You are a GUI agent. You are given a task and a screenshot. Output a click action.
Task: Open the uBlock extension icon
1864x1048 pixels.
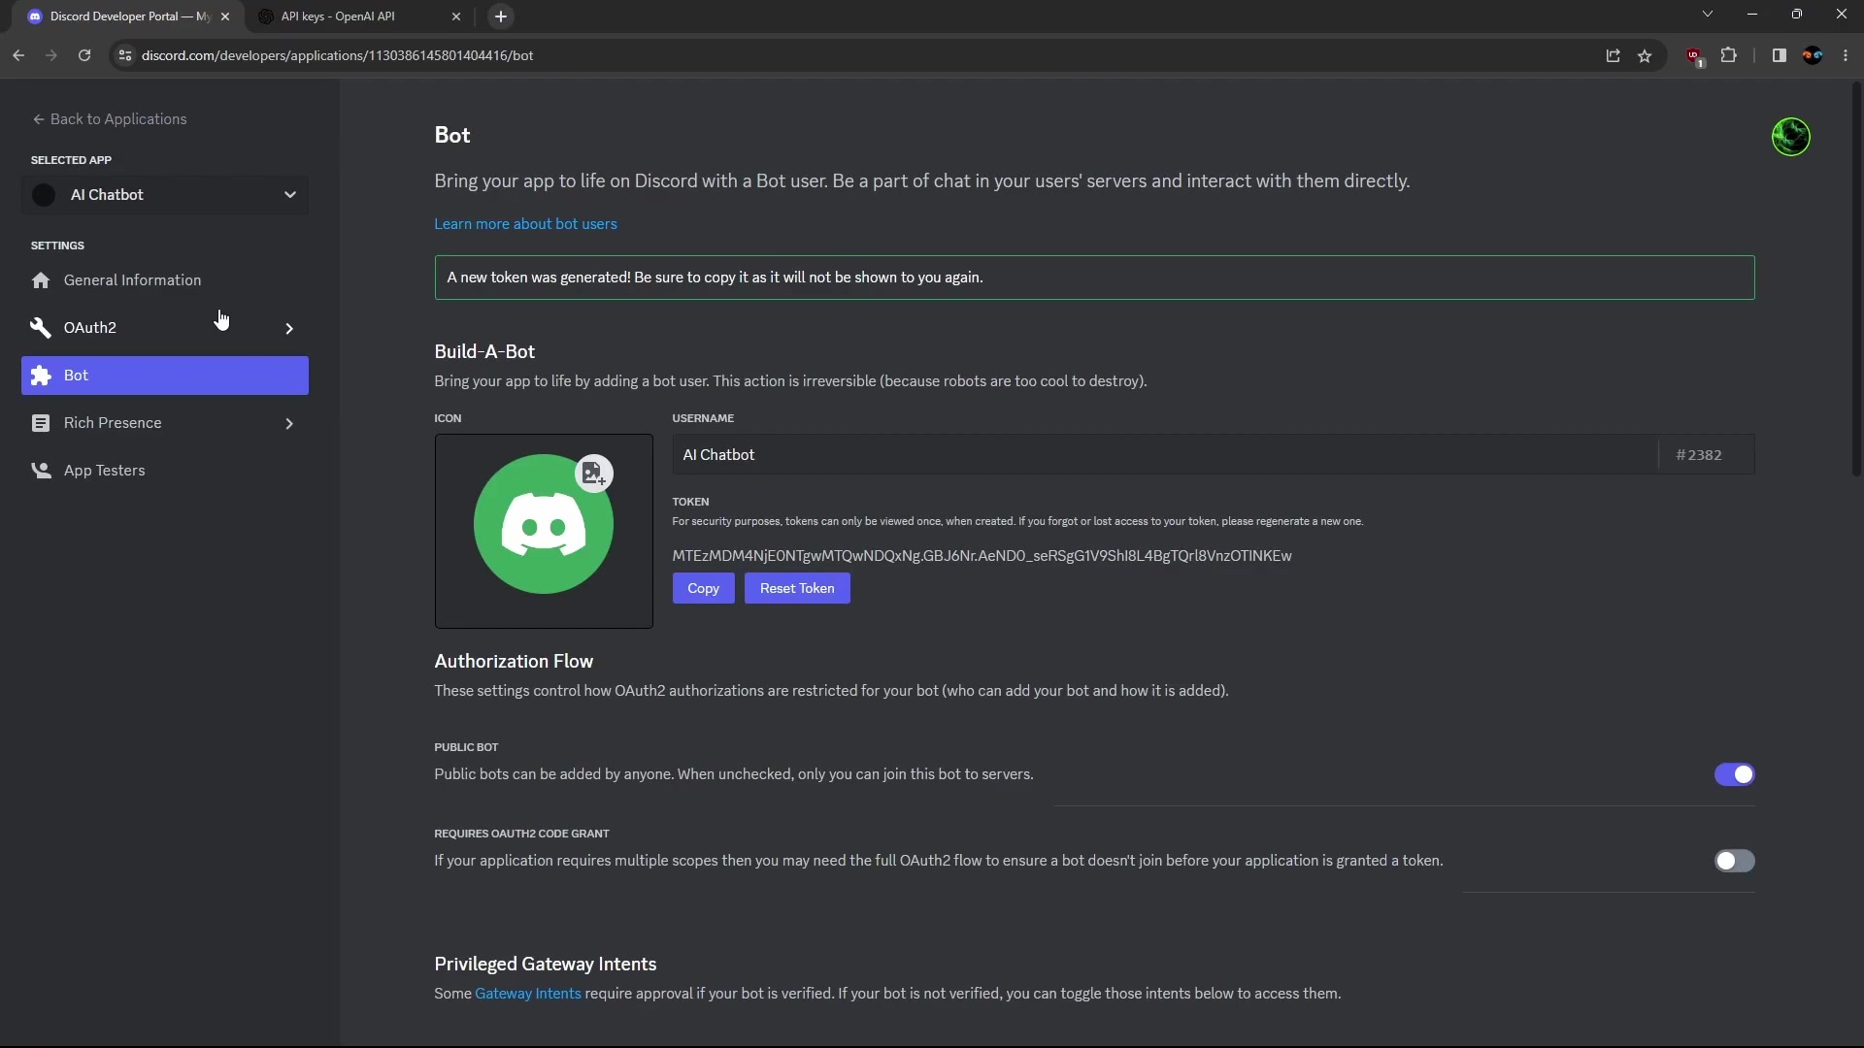point(1695,56)
